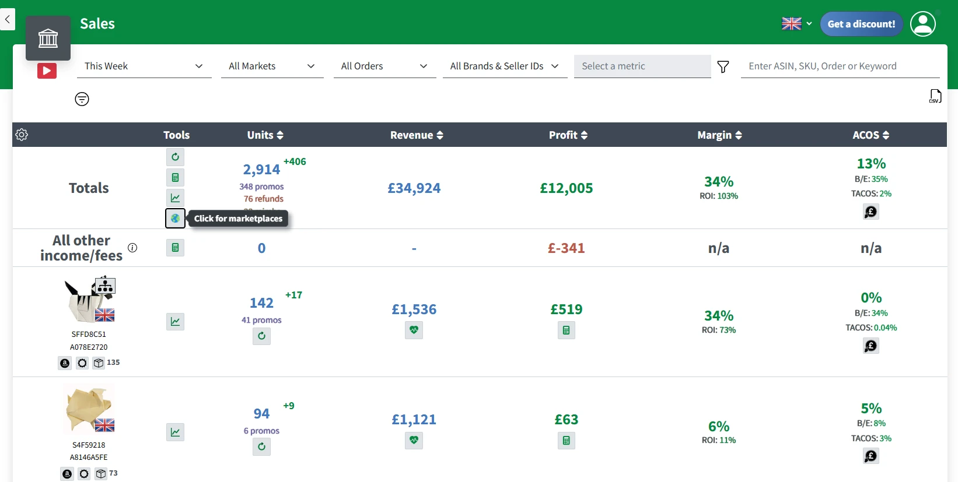
Task: Open calculator icon for All other income/fees
Action: (175, 248)
